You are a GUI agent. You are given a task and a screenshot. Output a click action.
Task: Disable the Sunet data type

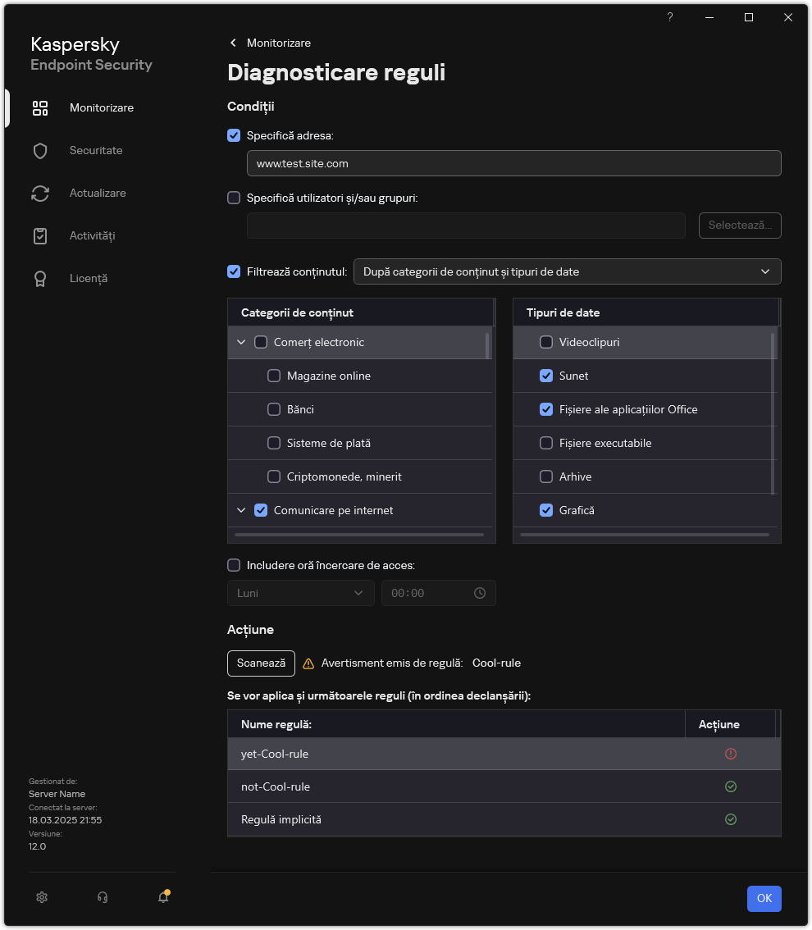click(x=545, y=376)
